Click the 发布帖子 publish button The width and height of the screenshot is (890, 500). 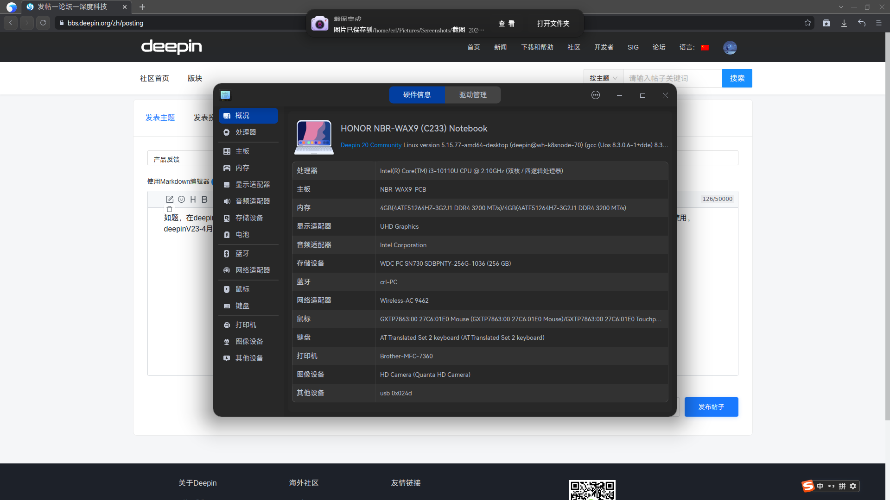(x=711, y=406)
